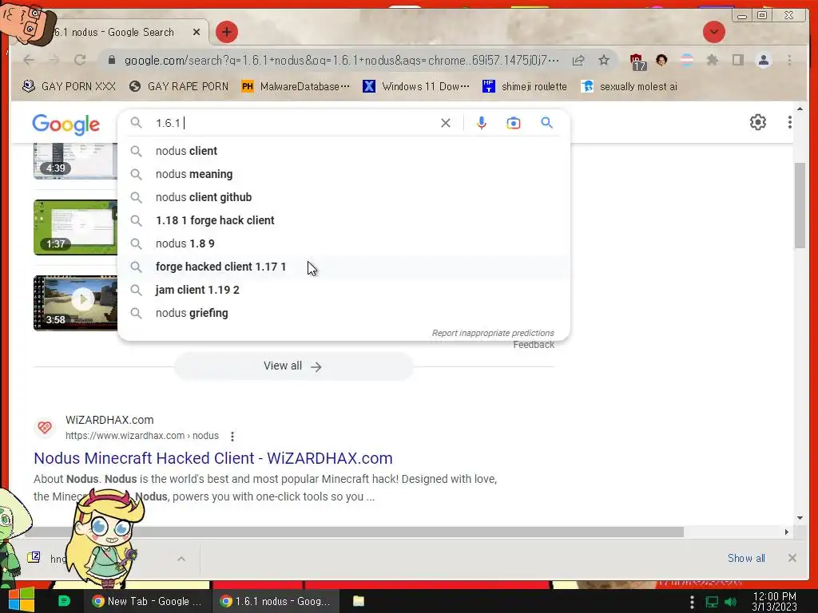Click 'Show all' downloads

[746, 558]
